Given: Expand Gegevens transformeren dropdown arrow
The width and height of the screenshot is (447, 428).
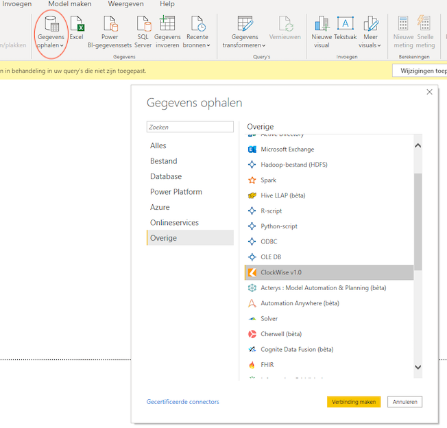Looking at the screenshot, I should tap(264, 46).
